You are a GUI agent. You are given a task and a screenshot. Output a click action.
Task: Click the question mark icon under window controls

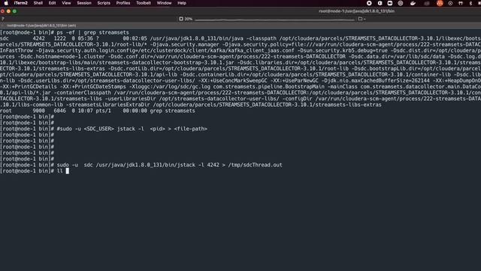(3, 19)
